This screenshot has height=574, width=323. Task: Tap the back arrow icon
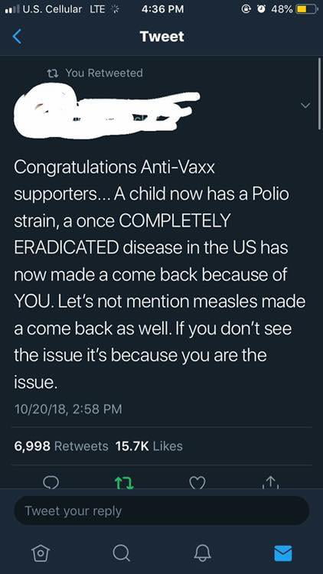[17, 37]
